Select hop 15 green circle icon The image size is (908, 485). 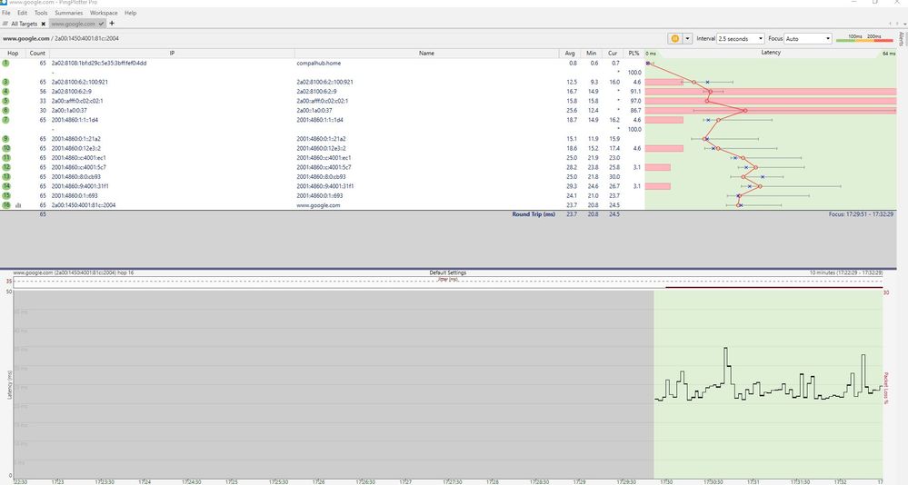point(5,195)
